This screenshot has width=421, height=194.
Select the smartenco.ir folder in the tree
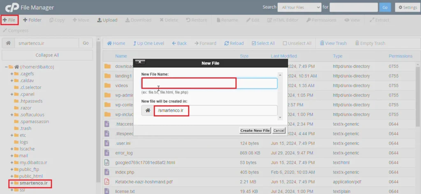pos(33,183)
